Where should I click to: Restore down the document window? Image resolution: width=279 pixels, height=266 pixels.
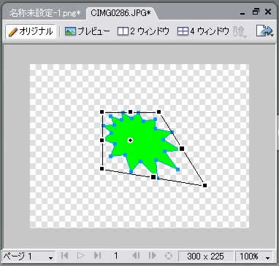[x=256, y=12]
